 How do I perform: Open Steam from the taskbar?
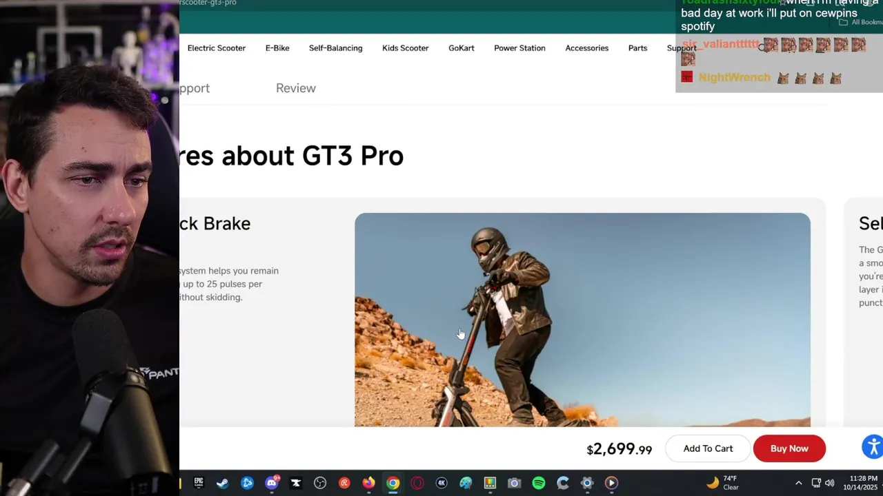click(222, 483)
